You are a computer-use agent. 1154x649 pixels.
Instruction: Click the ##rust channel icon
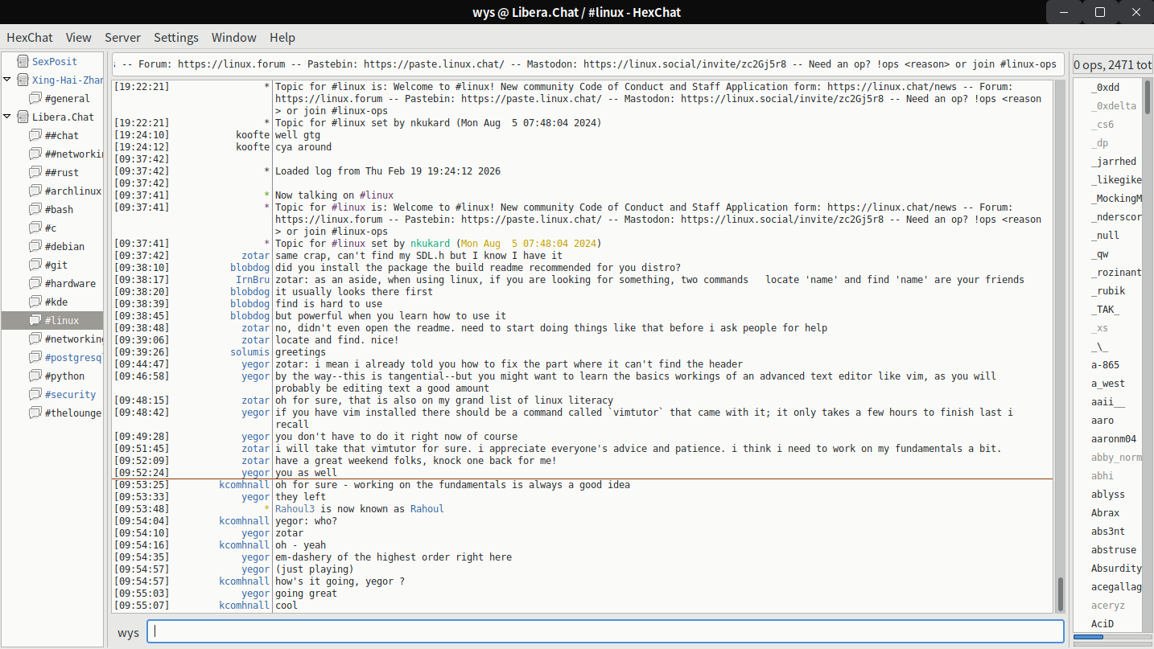pos(35,172)
